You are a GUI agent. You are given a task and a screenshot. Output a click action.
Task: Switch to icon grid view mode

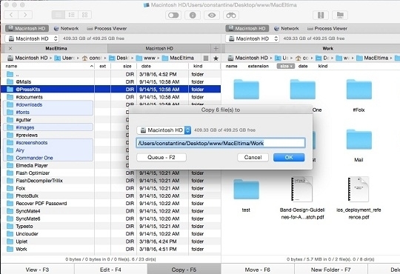click(x=85, y=15)
